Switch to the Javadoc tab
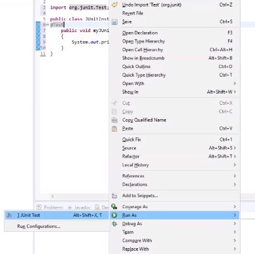This screenshot has width=255, height=254. pos(79,208)
